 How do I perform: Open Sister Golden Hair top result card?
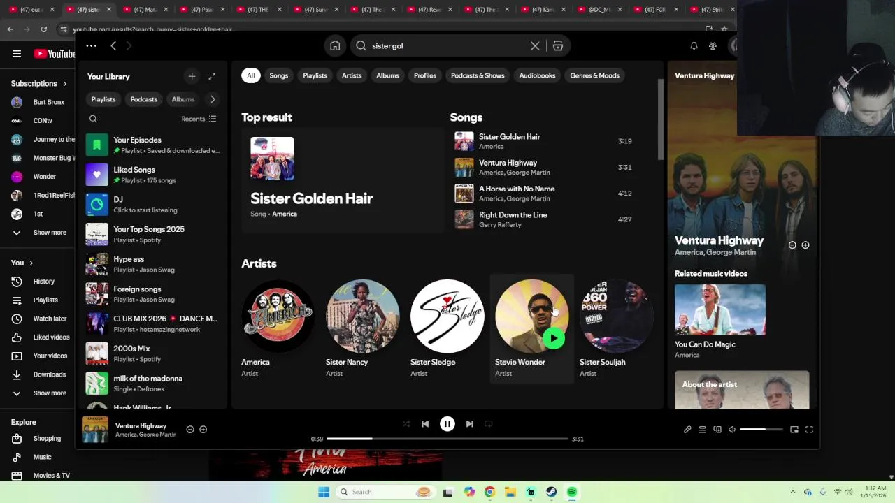tap(343, 180)
